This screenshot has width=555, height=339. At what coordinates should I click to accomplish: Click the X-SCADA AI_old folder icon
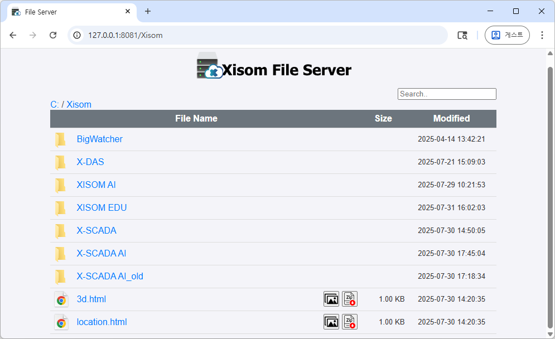click(61, 277)
